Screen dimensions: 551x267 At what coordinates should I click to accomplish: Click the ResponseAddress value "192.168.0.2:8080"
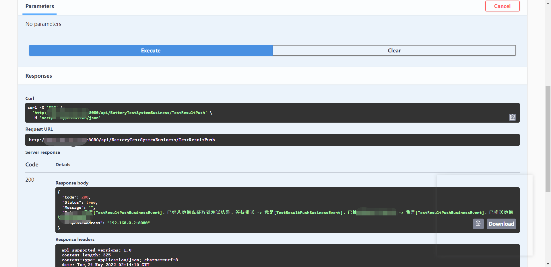tap(129, 223)
